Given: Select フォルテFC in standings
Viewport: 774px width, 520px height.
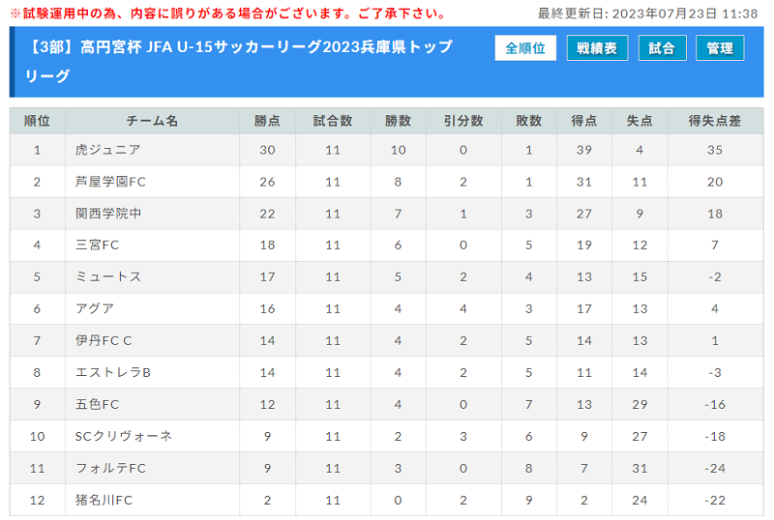Looking at the screenshot, I should [x=110, y=468].
